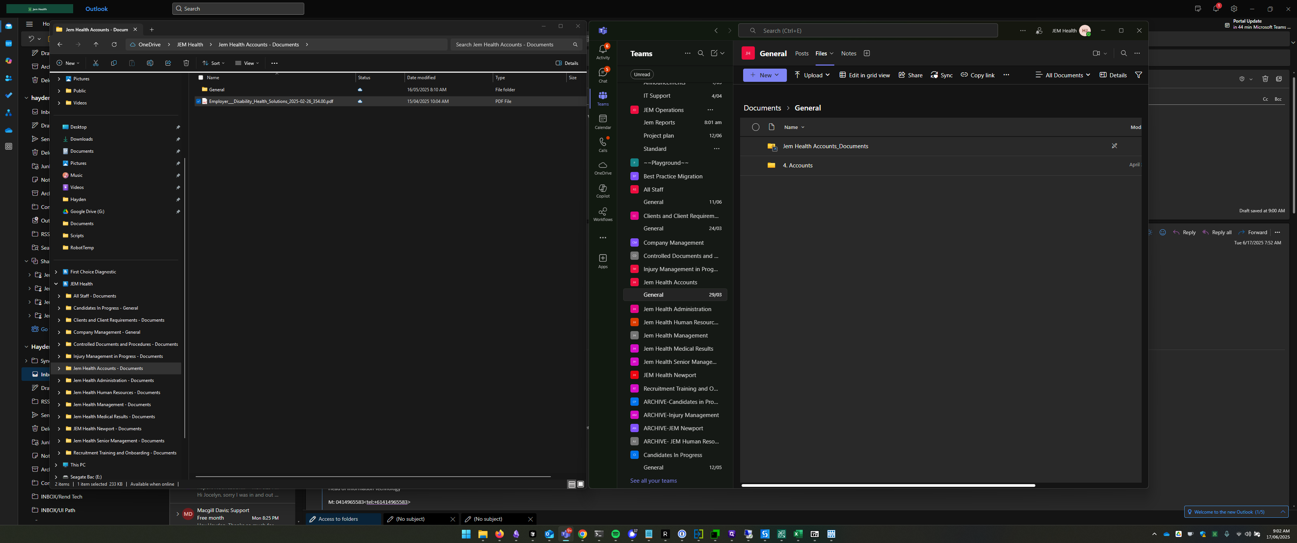Click the filter icon in documents toolbar
The height and width of the screenshot is (543, 1297).
coord(1138,75)
